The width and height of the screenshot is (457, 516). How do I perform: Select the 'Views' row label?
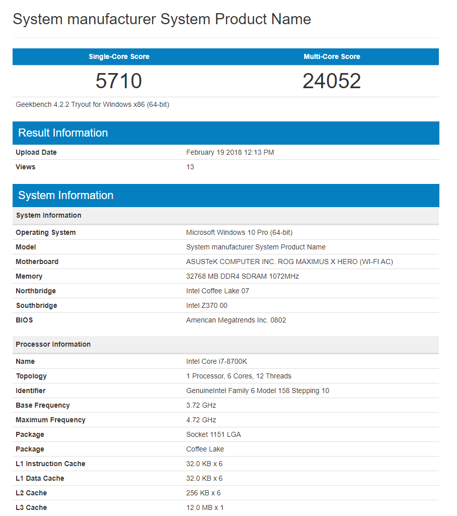(25, 167)
